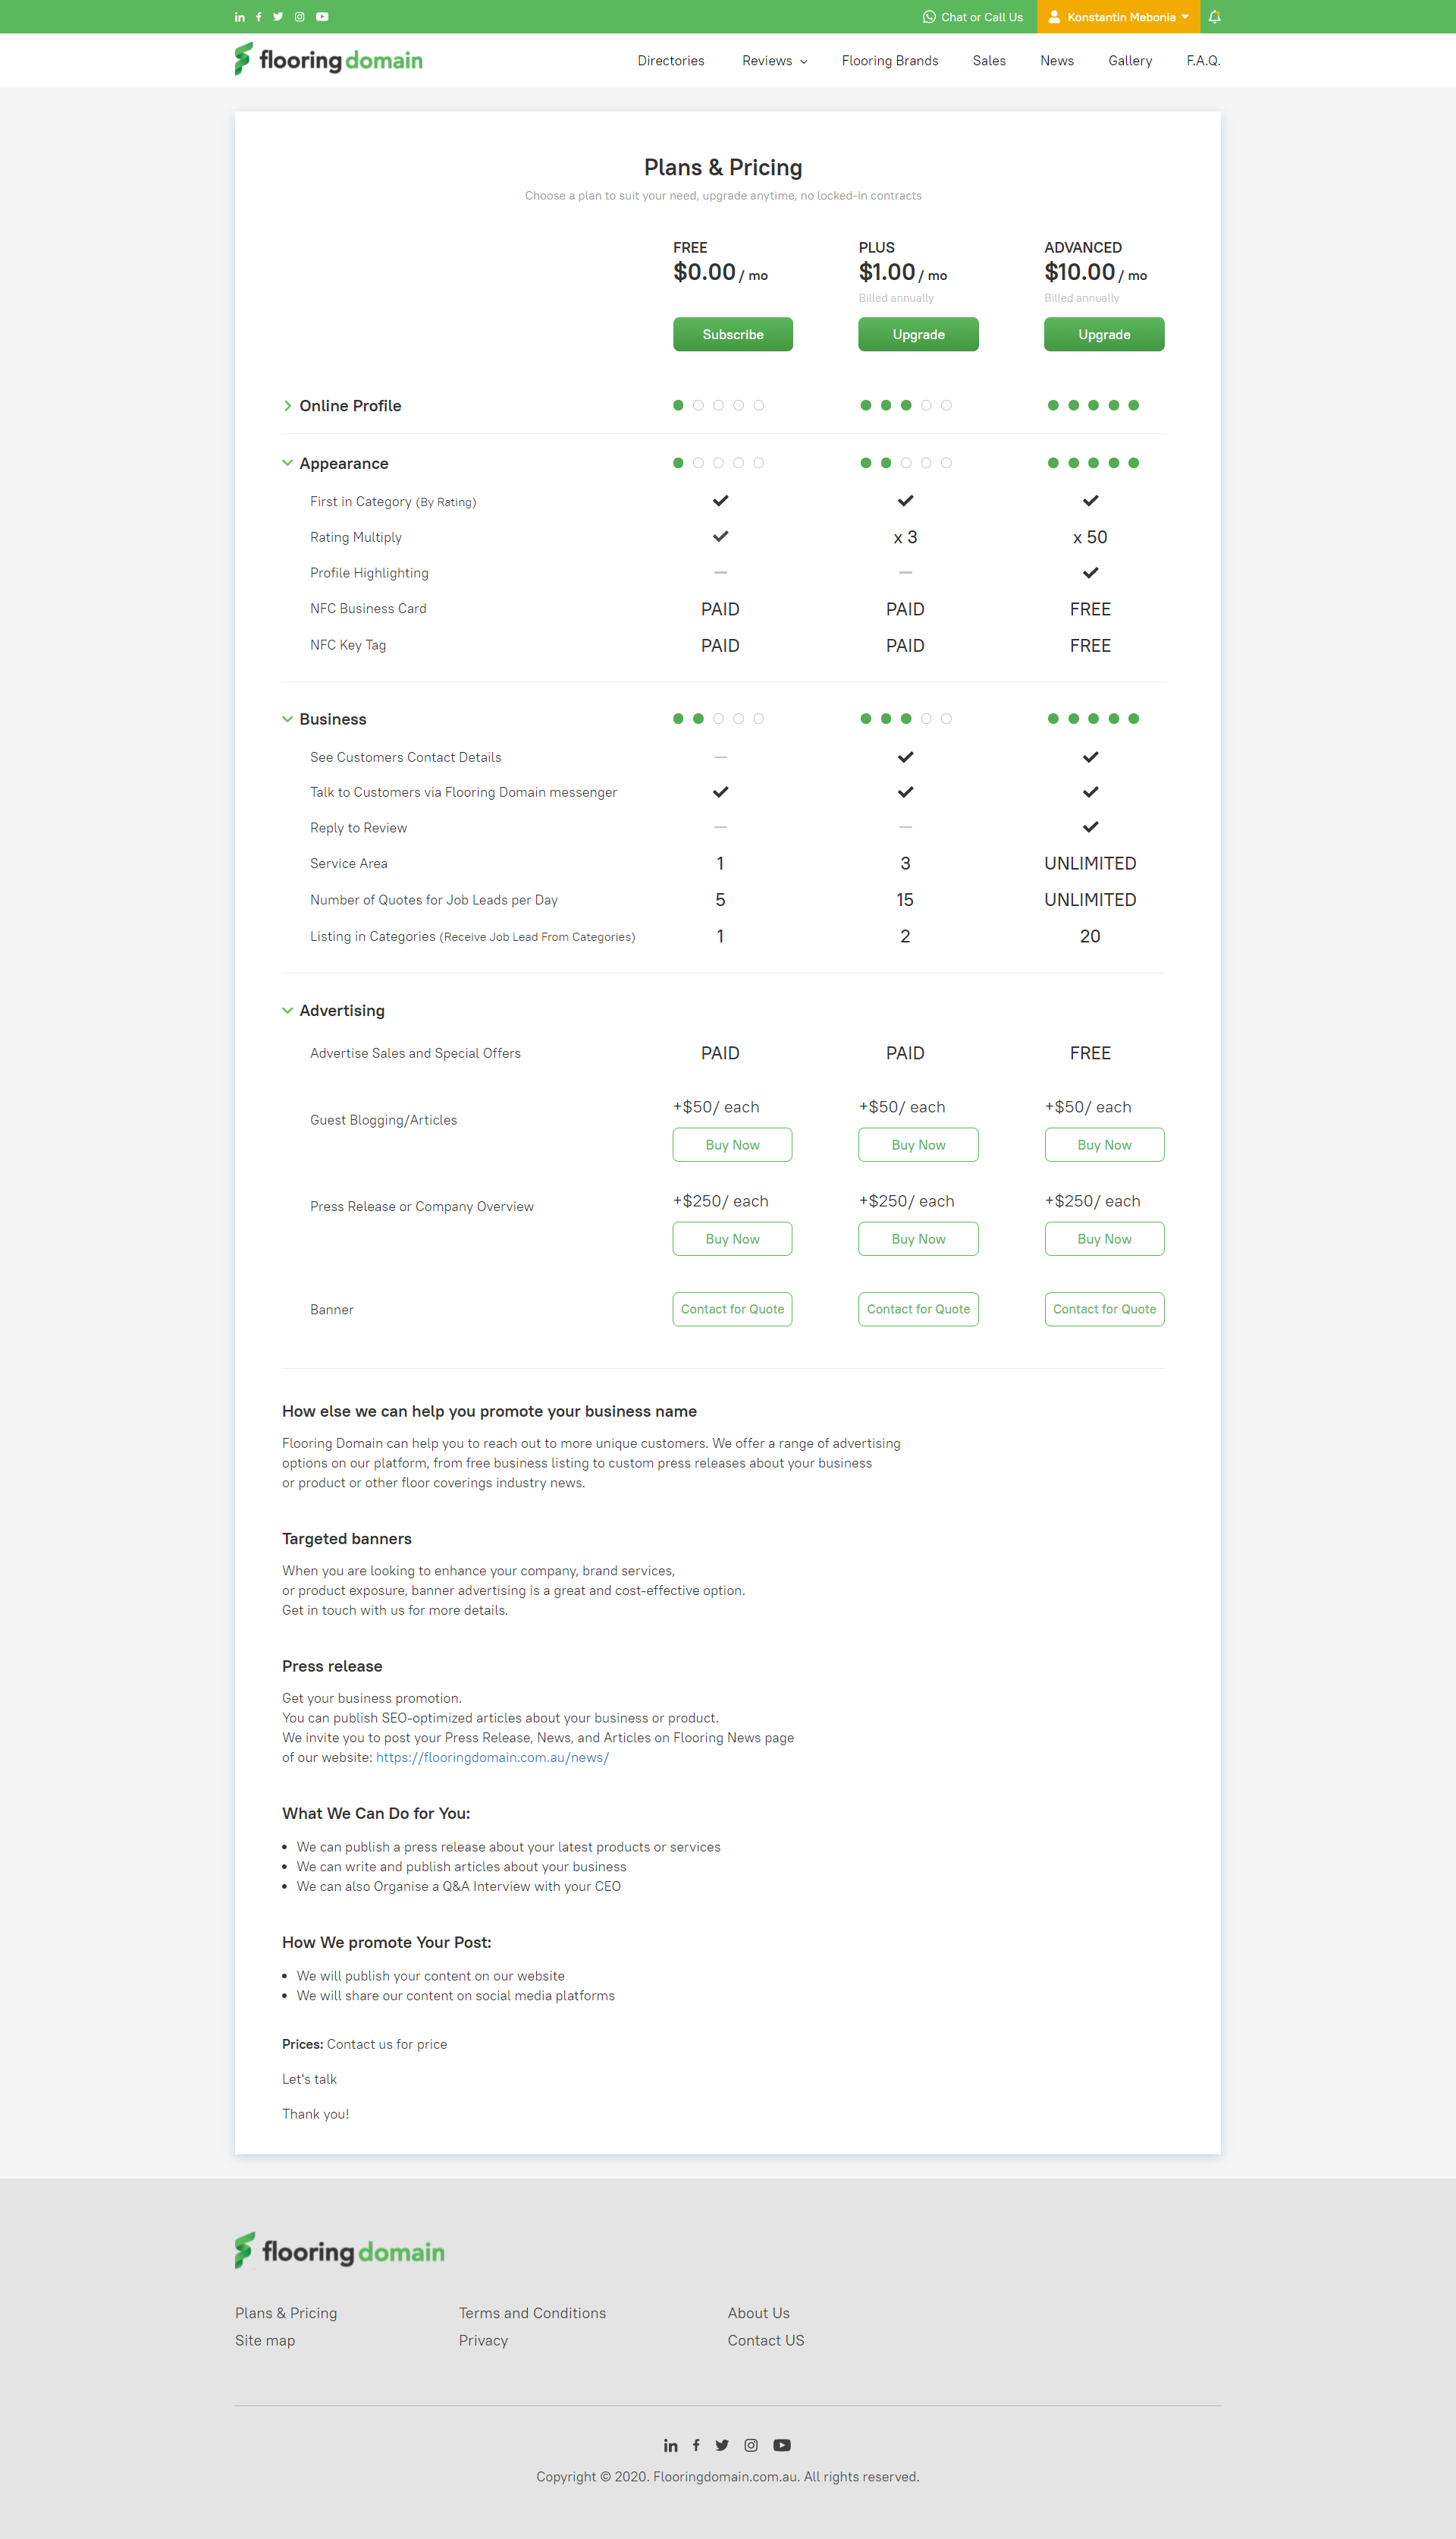Click Contact for Quote under PLUS plan
The height and width of the screenshot is (2539, 1456).
pos(918,1308)
